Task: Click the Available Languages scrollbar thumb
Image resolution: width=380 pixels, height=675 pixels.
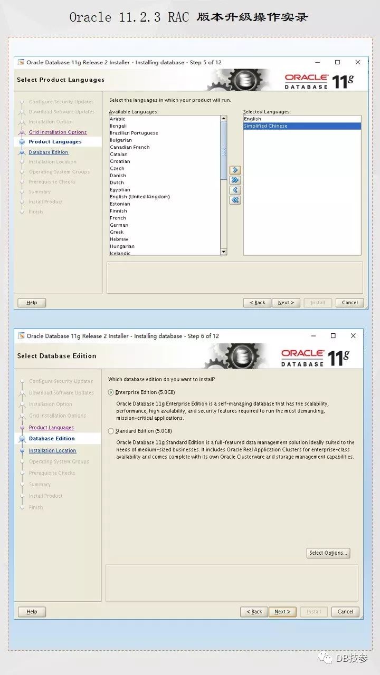Action: 224,150
